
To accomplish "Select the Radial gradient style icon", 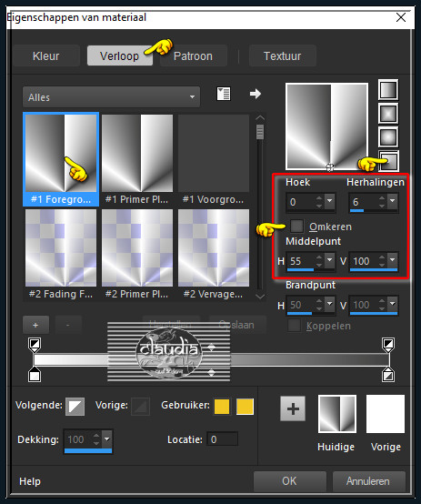I will pyautogui.click(x=389, y=160).
